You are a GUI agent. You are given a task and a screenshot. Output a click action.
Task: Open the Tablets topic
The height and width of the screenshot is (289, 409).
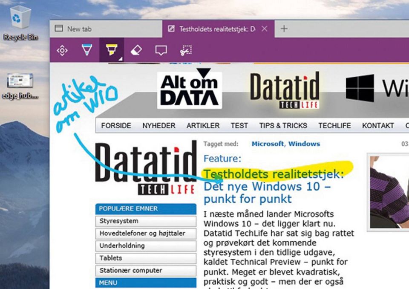(x=145, y=258)
